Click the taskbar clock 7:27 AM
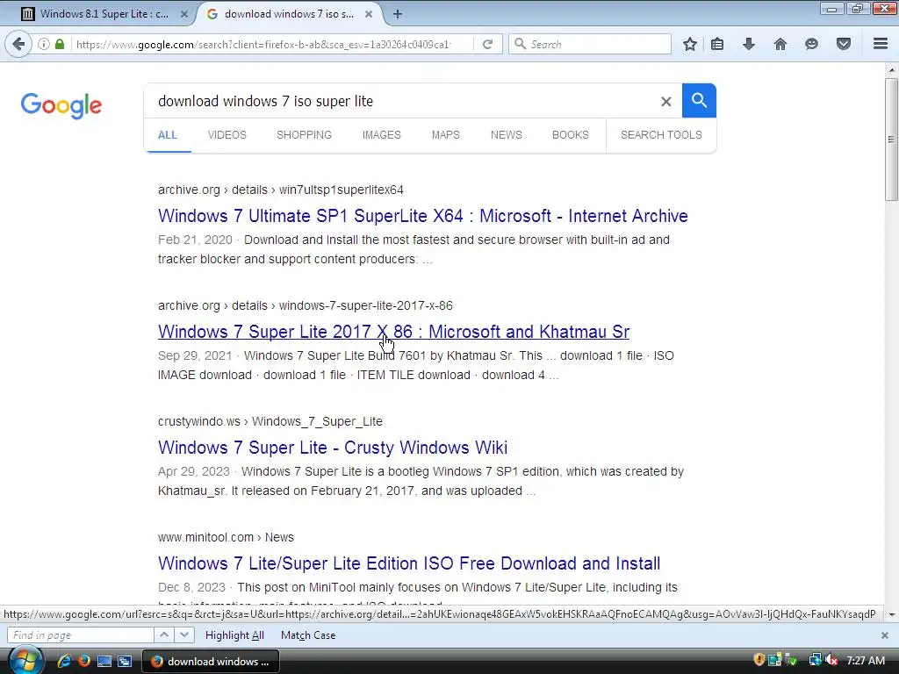Image resolution: width=899 pixels, height=674 pixels. click(x=865, y=660)
